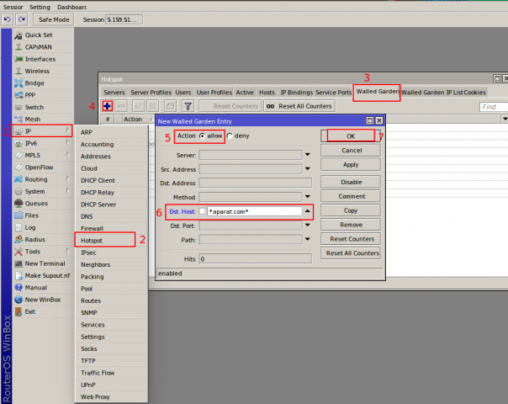
Task: Click the filter funnel icon in Hotspot toolbar
Action: pyautogui.click(x=188, y=106)
